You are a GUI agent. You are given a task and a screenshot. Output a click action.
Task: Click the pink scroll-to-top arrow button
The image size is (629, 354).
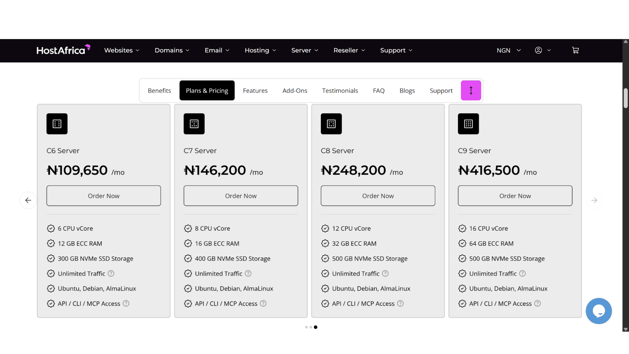point(471,90)
